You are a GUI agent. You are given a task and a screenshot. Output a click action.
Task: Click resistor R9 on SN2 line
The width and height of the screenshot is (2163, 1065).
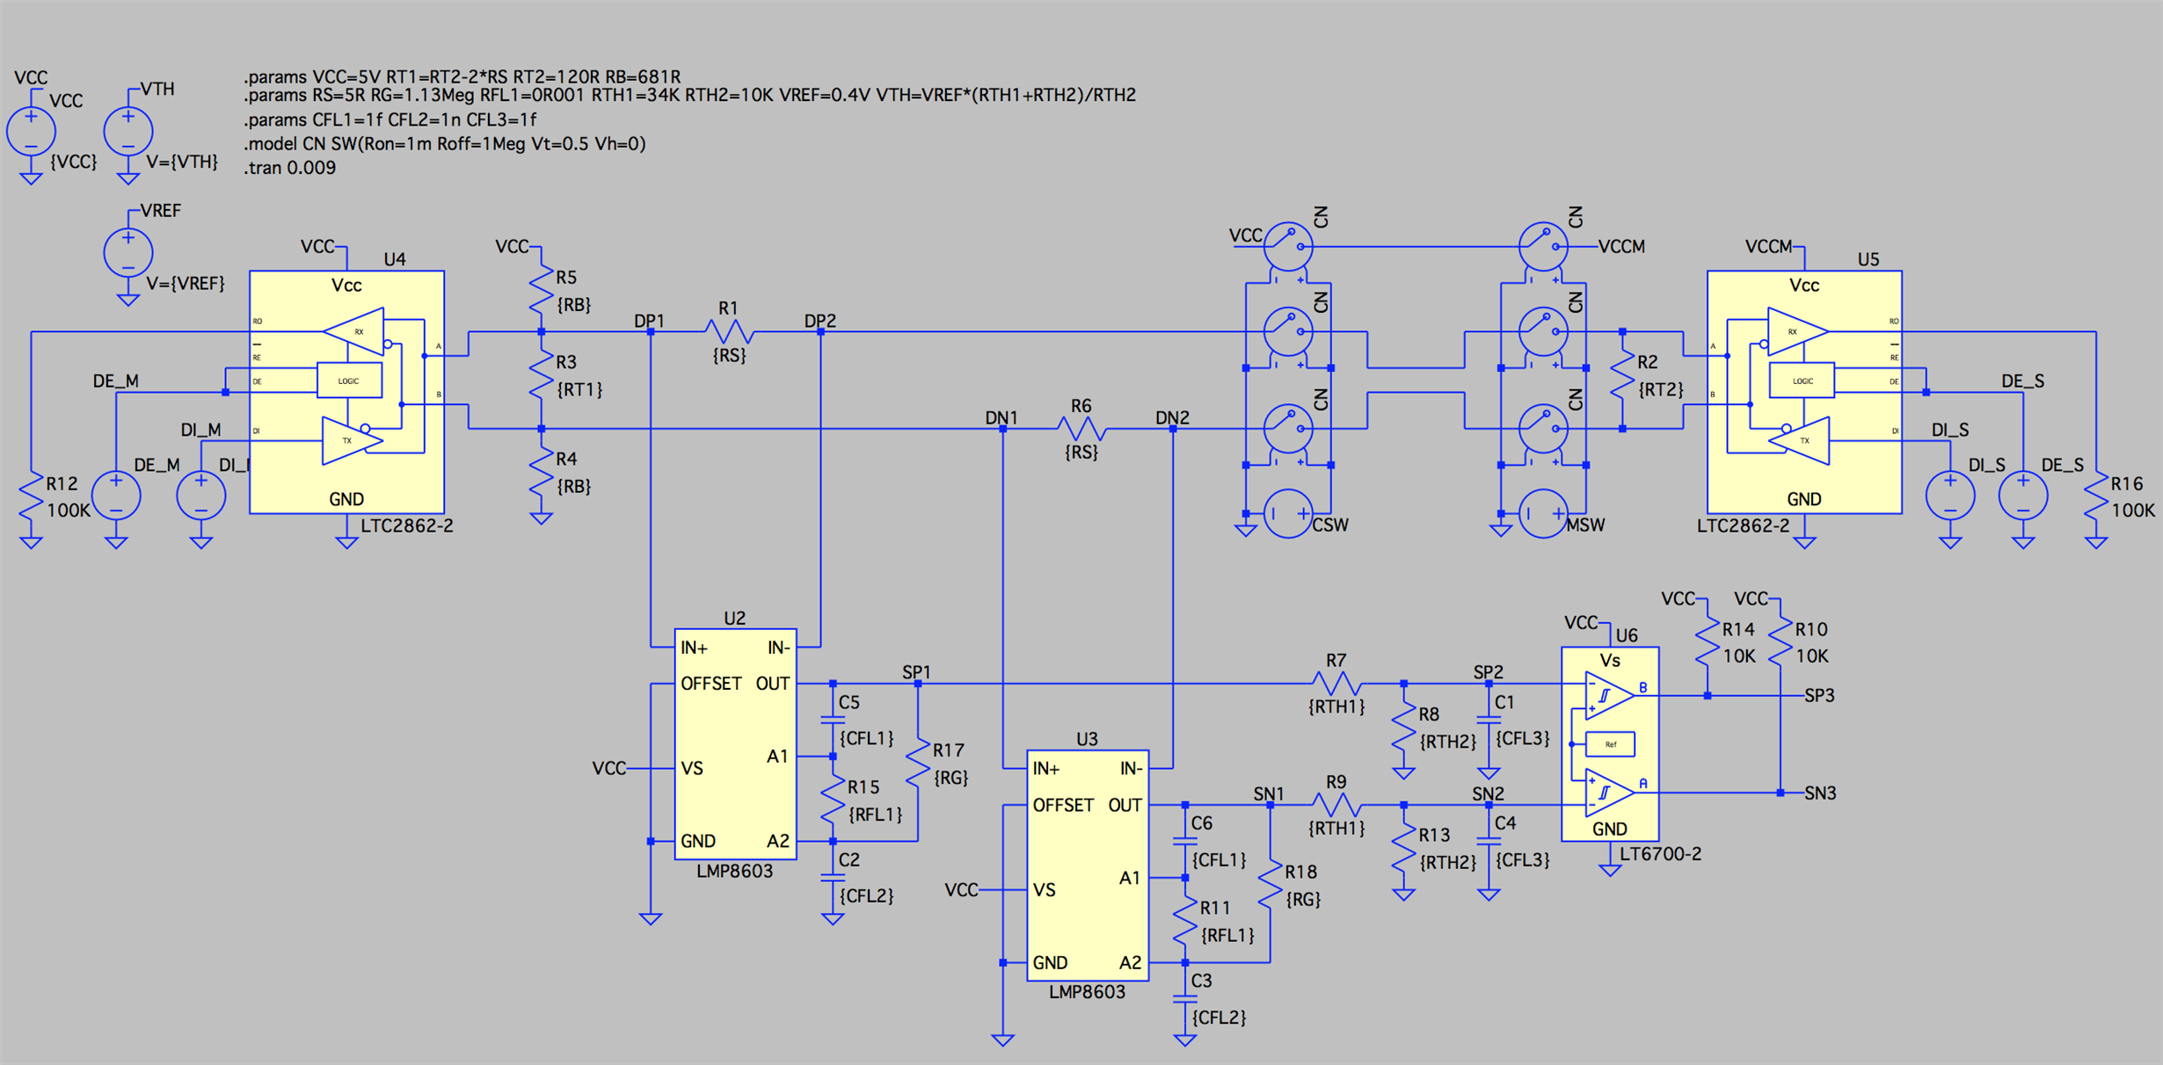point(1336,805)
